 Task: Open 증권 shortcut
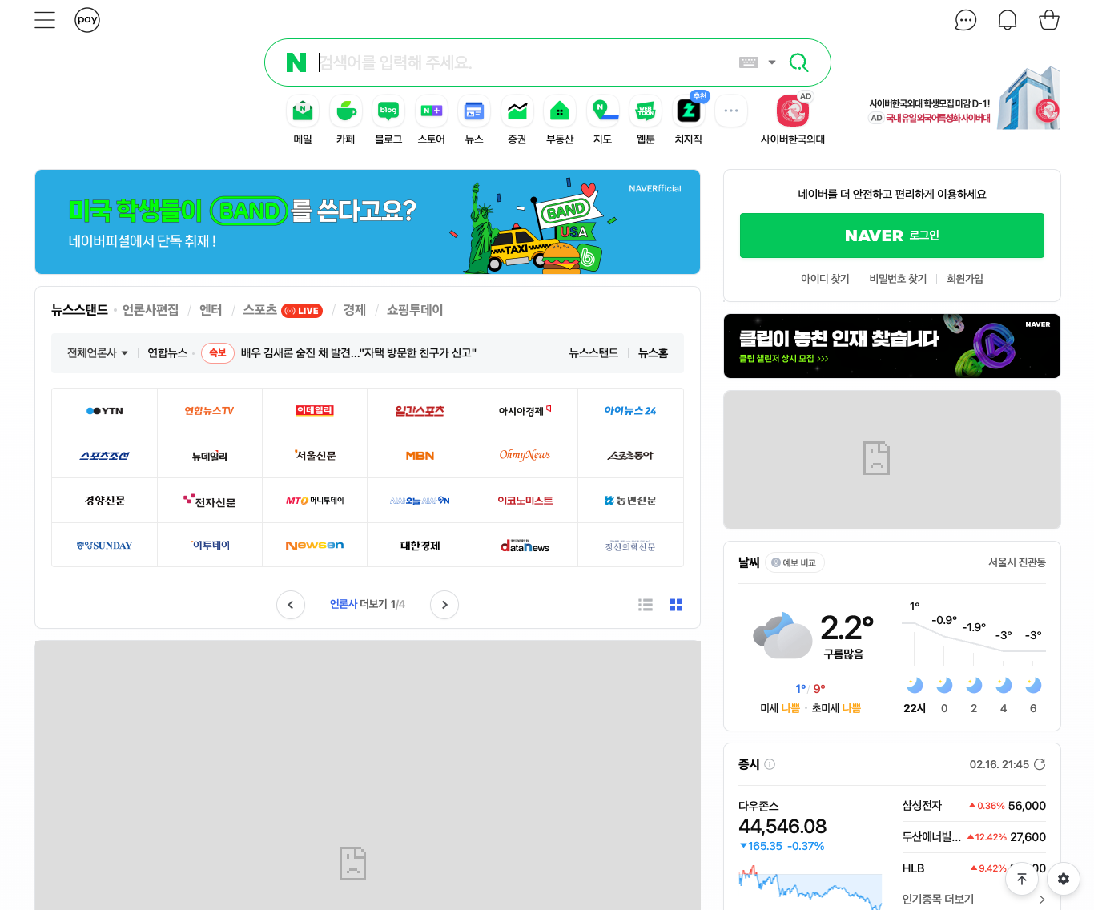517,121
